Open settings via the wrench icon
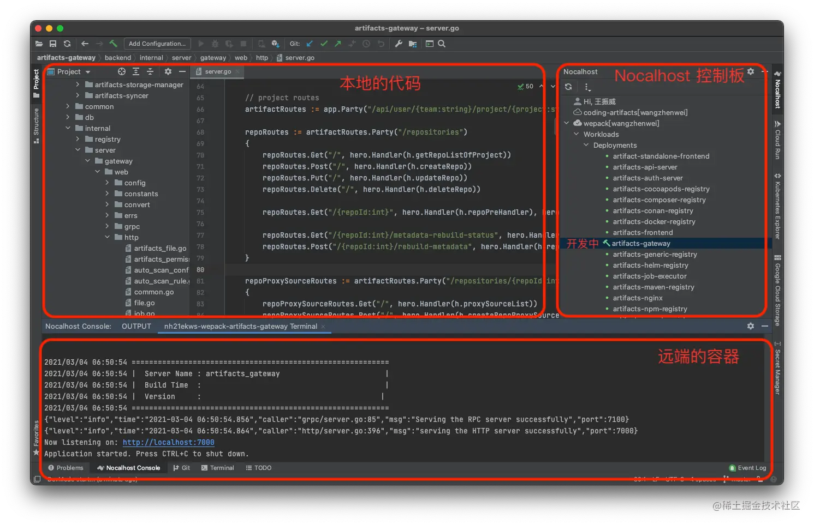Screen dimensions: 814x525 [399, 44]
